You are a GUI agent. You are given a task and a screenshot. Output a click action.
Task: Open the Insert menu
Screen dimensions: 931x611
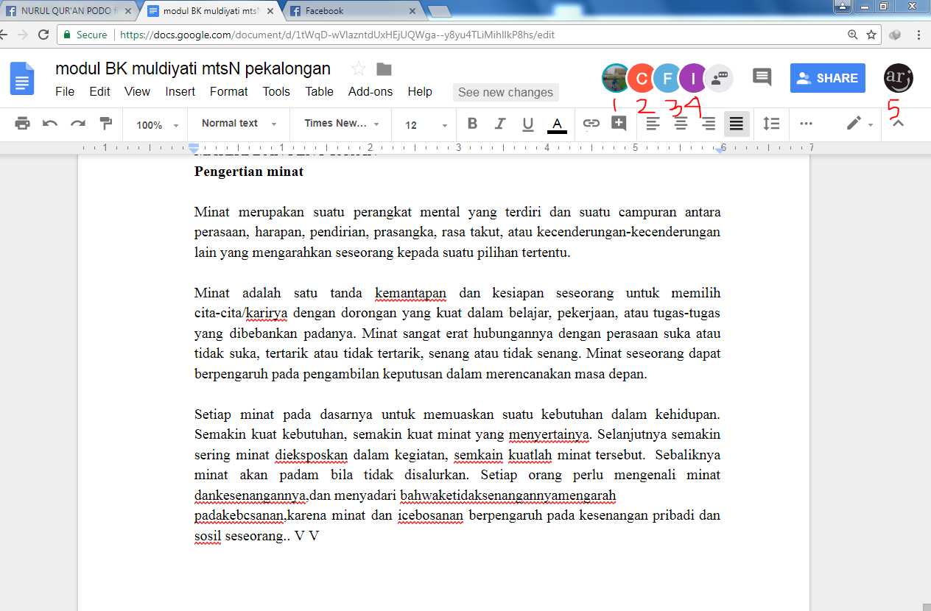coord(180,92)
